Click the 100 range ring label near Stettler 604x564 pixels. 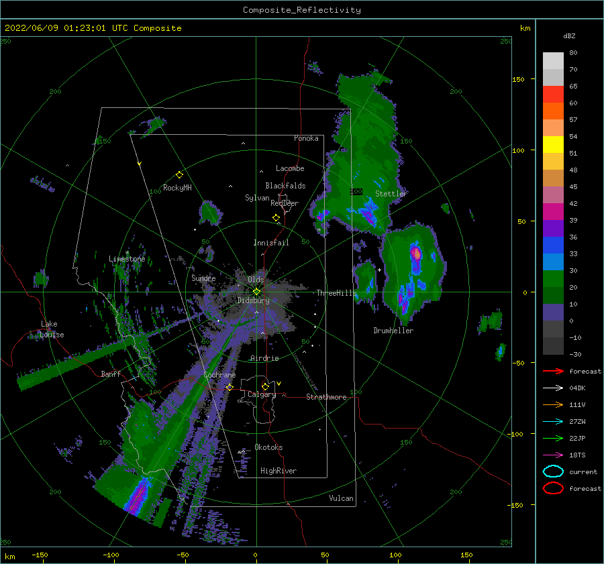coord(356,191)
